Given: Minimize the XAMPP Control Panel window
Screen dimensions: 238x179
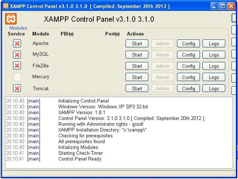Looking at the screenshot, I should (214, 6).
